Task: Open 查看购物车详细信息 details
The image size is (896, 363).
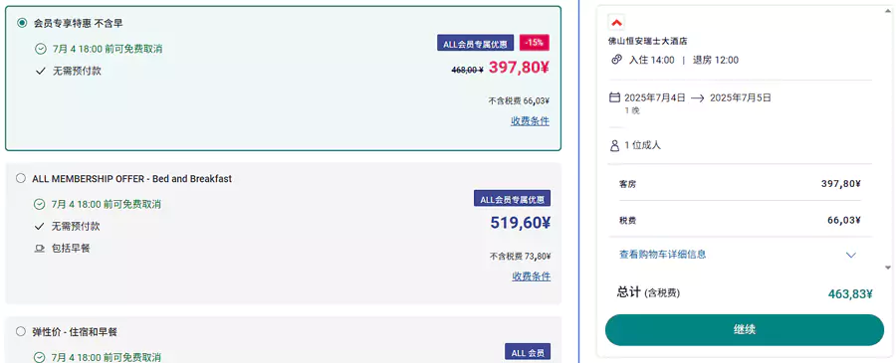Action: coord(662,254)
